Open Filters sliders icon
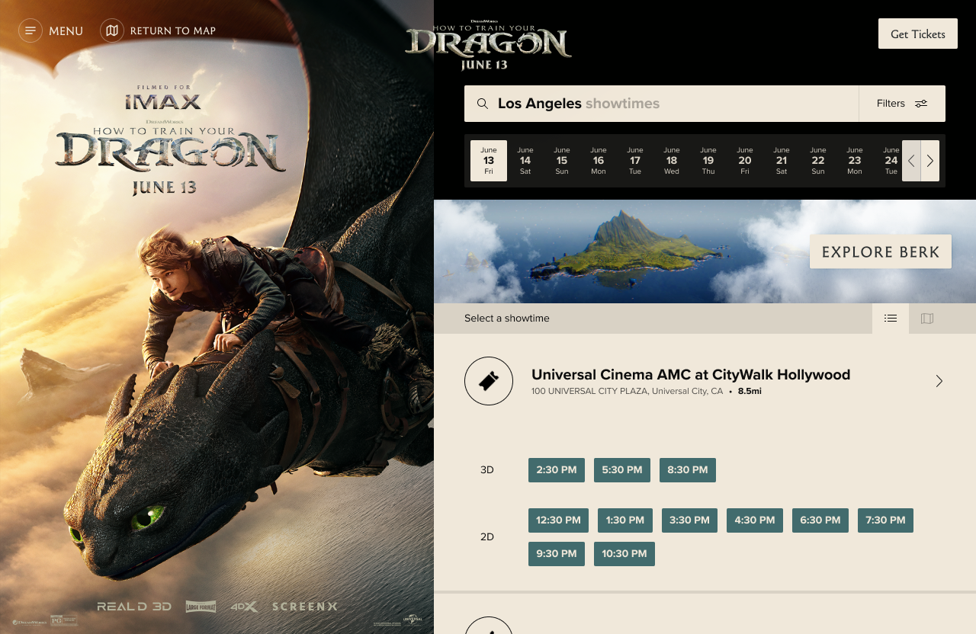This screenshot has width=976, height=634. [x=921, y=104]
